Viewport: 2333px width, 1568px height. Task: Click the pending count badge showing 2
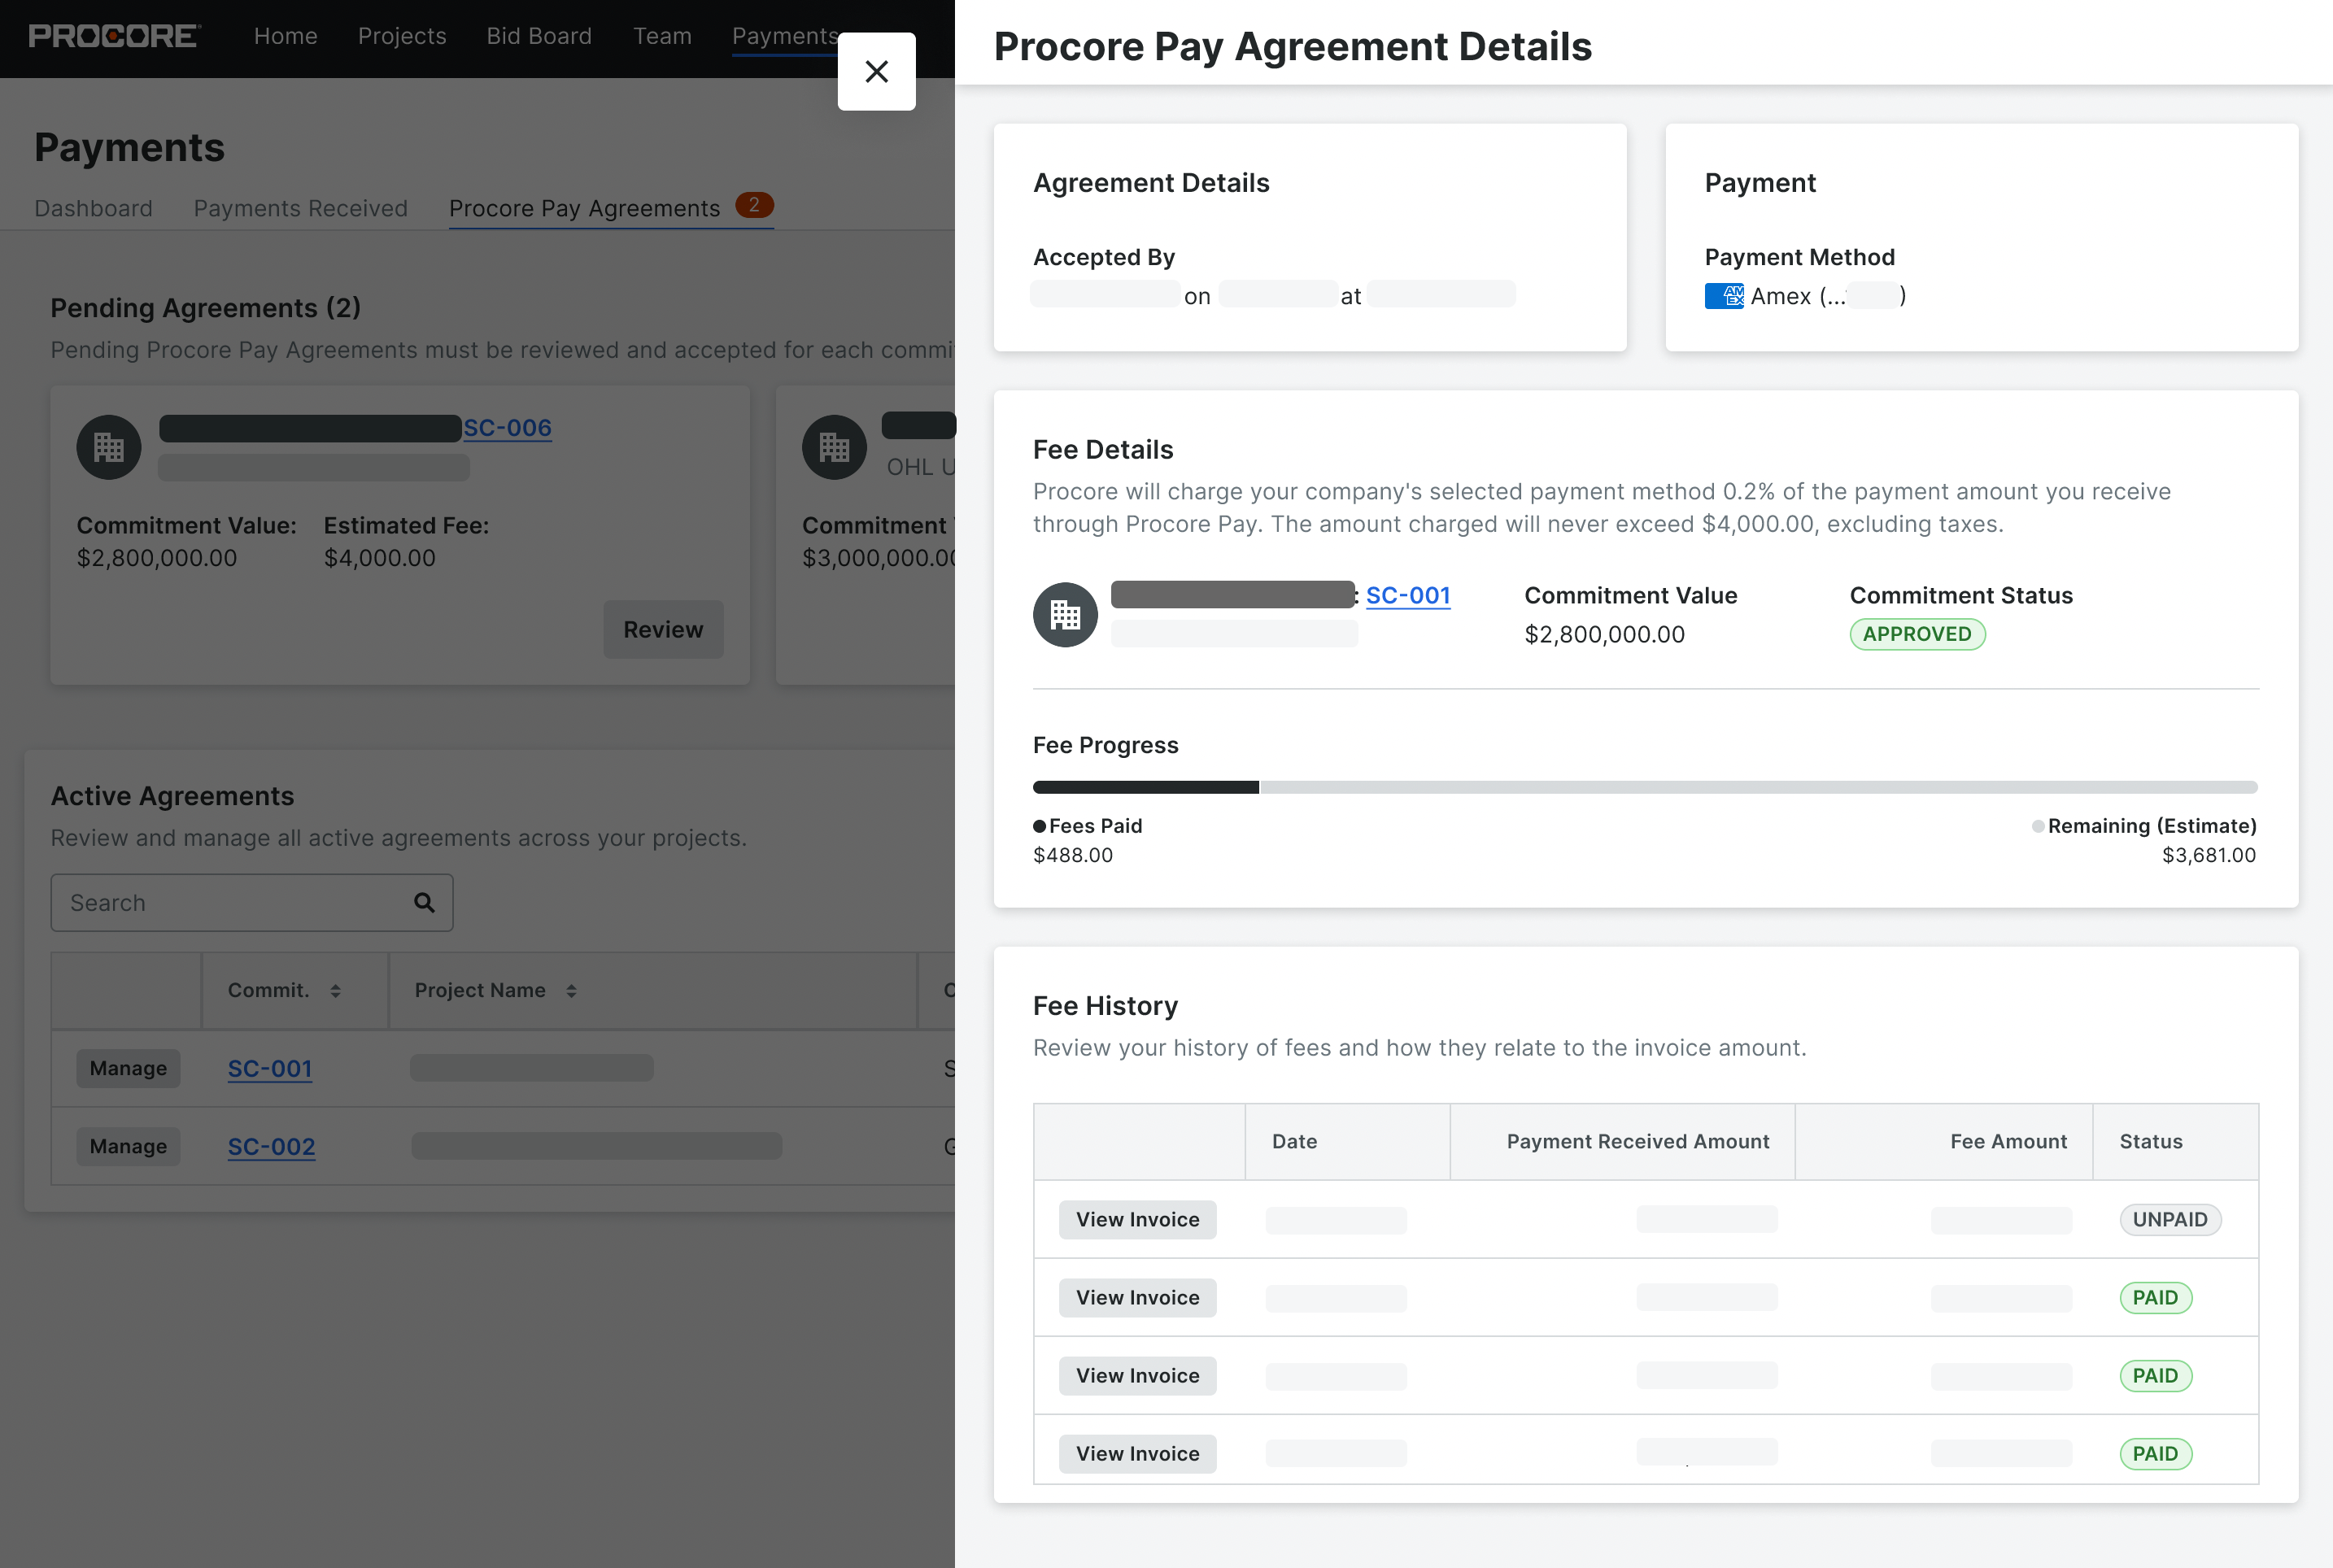(x=754, y=205)
